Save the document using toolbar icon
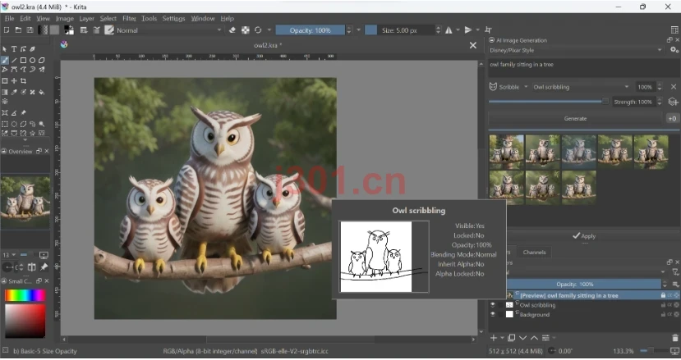Screen dimensions: 681x360 30,30
